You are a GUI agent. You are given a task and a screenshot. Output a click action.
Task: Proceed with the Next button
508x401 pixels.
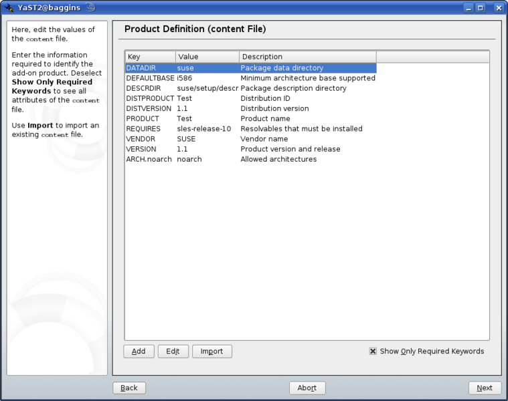point(485,388)
